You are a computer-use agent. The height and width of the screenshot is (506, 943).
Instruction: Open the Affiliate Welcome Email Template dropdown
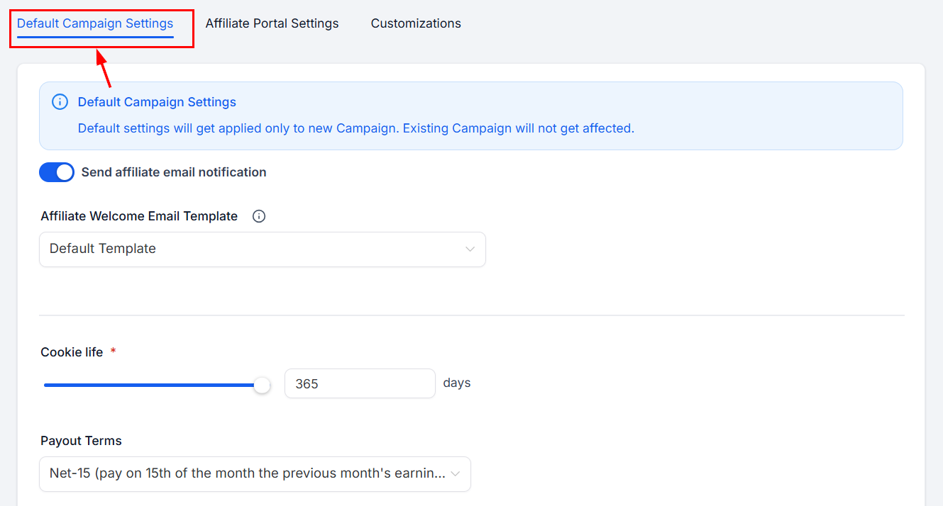tap(262, 249)
